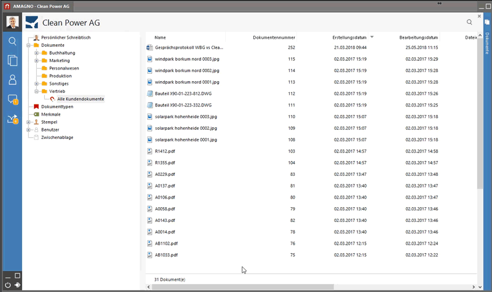Click image icon of solarpark hohenheide 0001.jpg

click(x=149, y=140)
